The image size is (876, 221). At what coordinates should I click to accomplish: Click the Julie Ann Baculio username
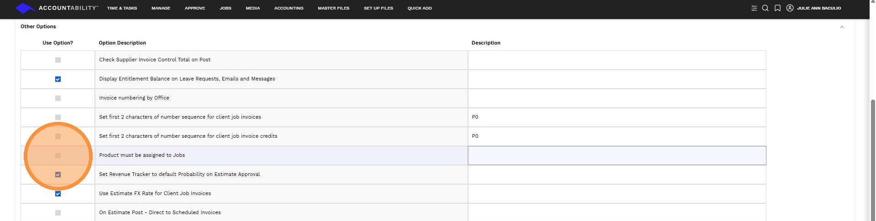coord(819,8)
